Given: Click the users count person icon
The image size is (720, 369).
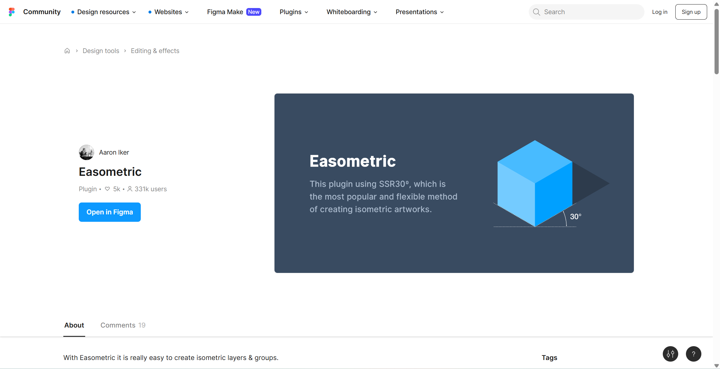Looking at the screenshot, I should tap(130, 189).
